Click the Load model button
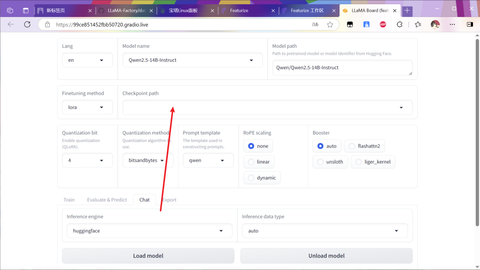The width and height of the screenshot is (480, 270). pos(148,255)
